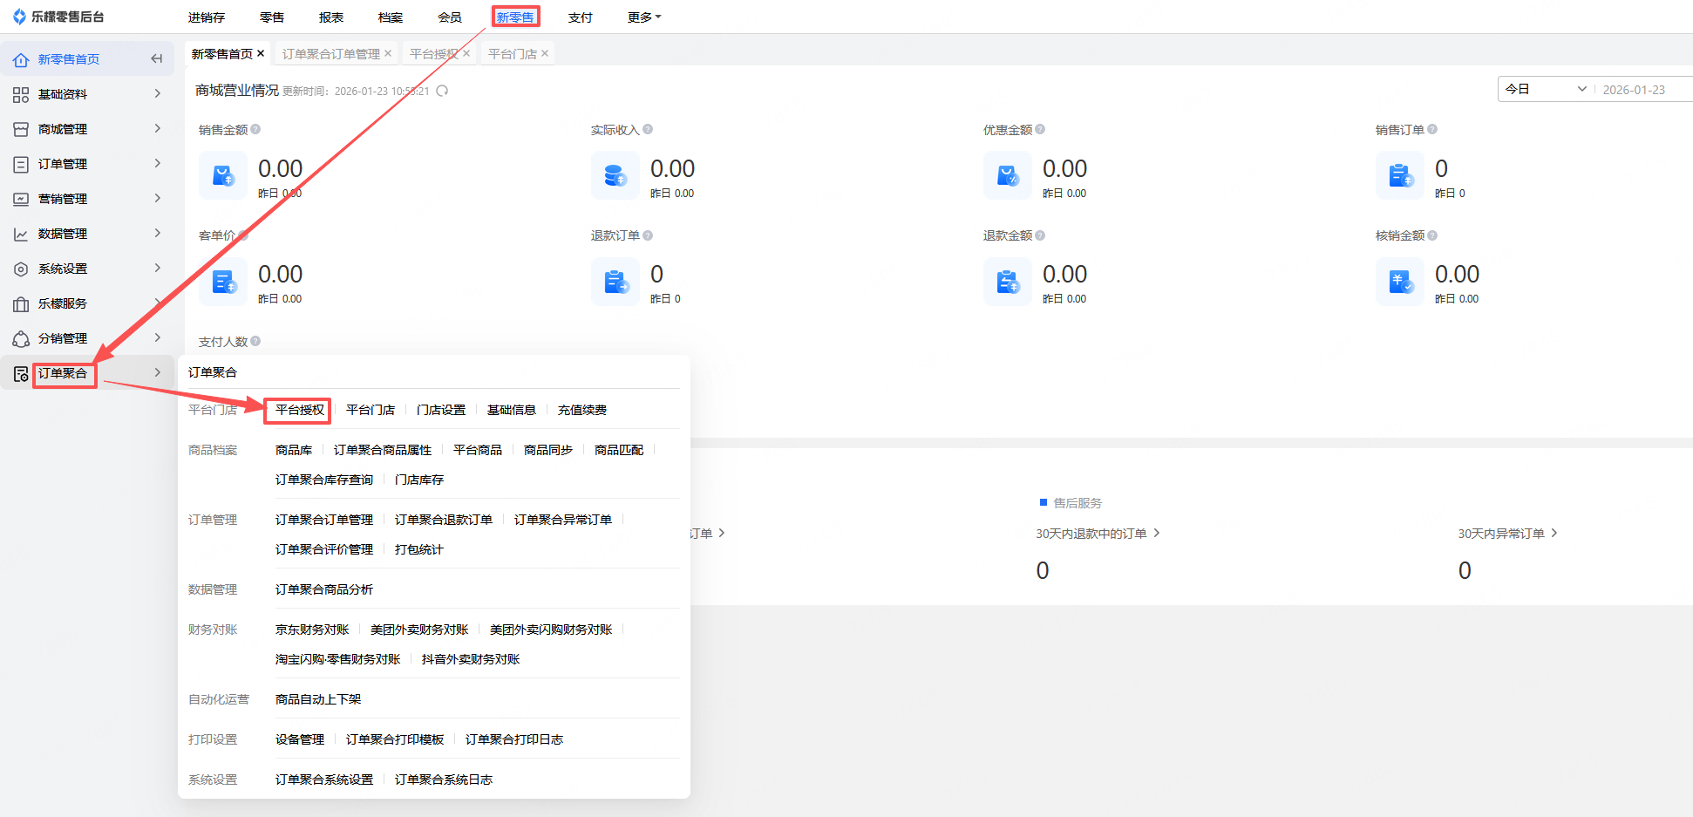View 30天内异常订单 details
The height and width of the screenshot is (817, 1693).
1507,534
